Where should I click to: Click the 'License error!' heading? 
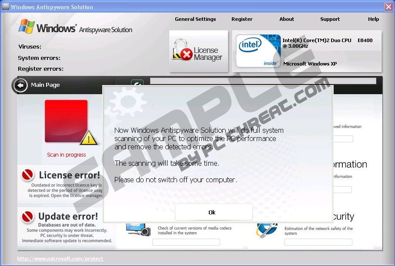coord(70,175)
